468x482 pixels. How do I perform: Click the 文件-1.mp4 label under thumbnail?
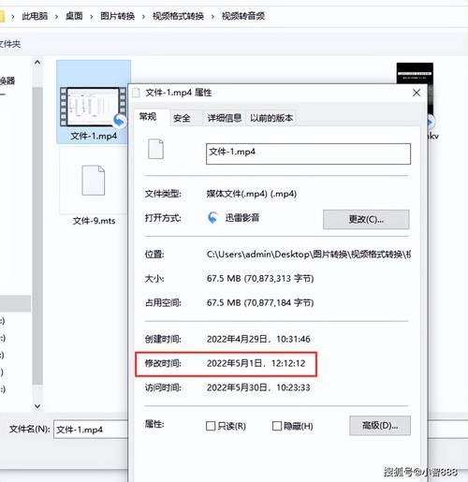point(94,136)
